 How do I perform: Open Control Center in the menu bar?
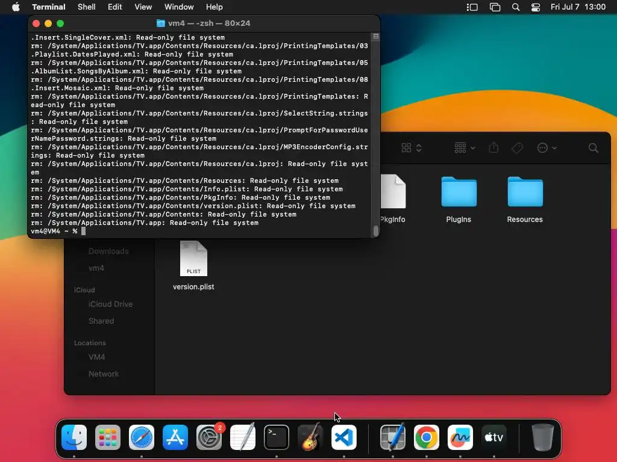pyautogui.click(x=536, y=7)
